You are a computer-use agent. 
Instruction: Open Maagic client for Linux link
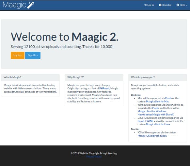pos(158,124)
